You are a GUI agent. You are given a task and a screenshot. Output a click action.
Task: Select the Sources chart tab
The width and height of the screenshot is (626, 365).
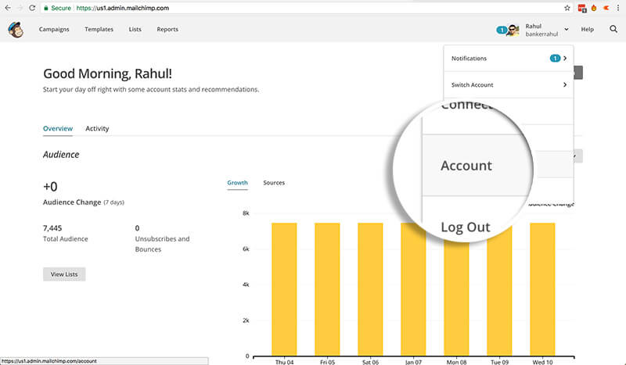click(274, 183)
